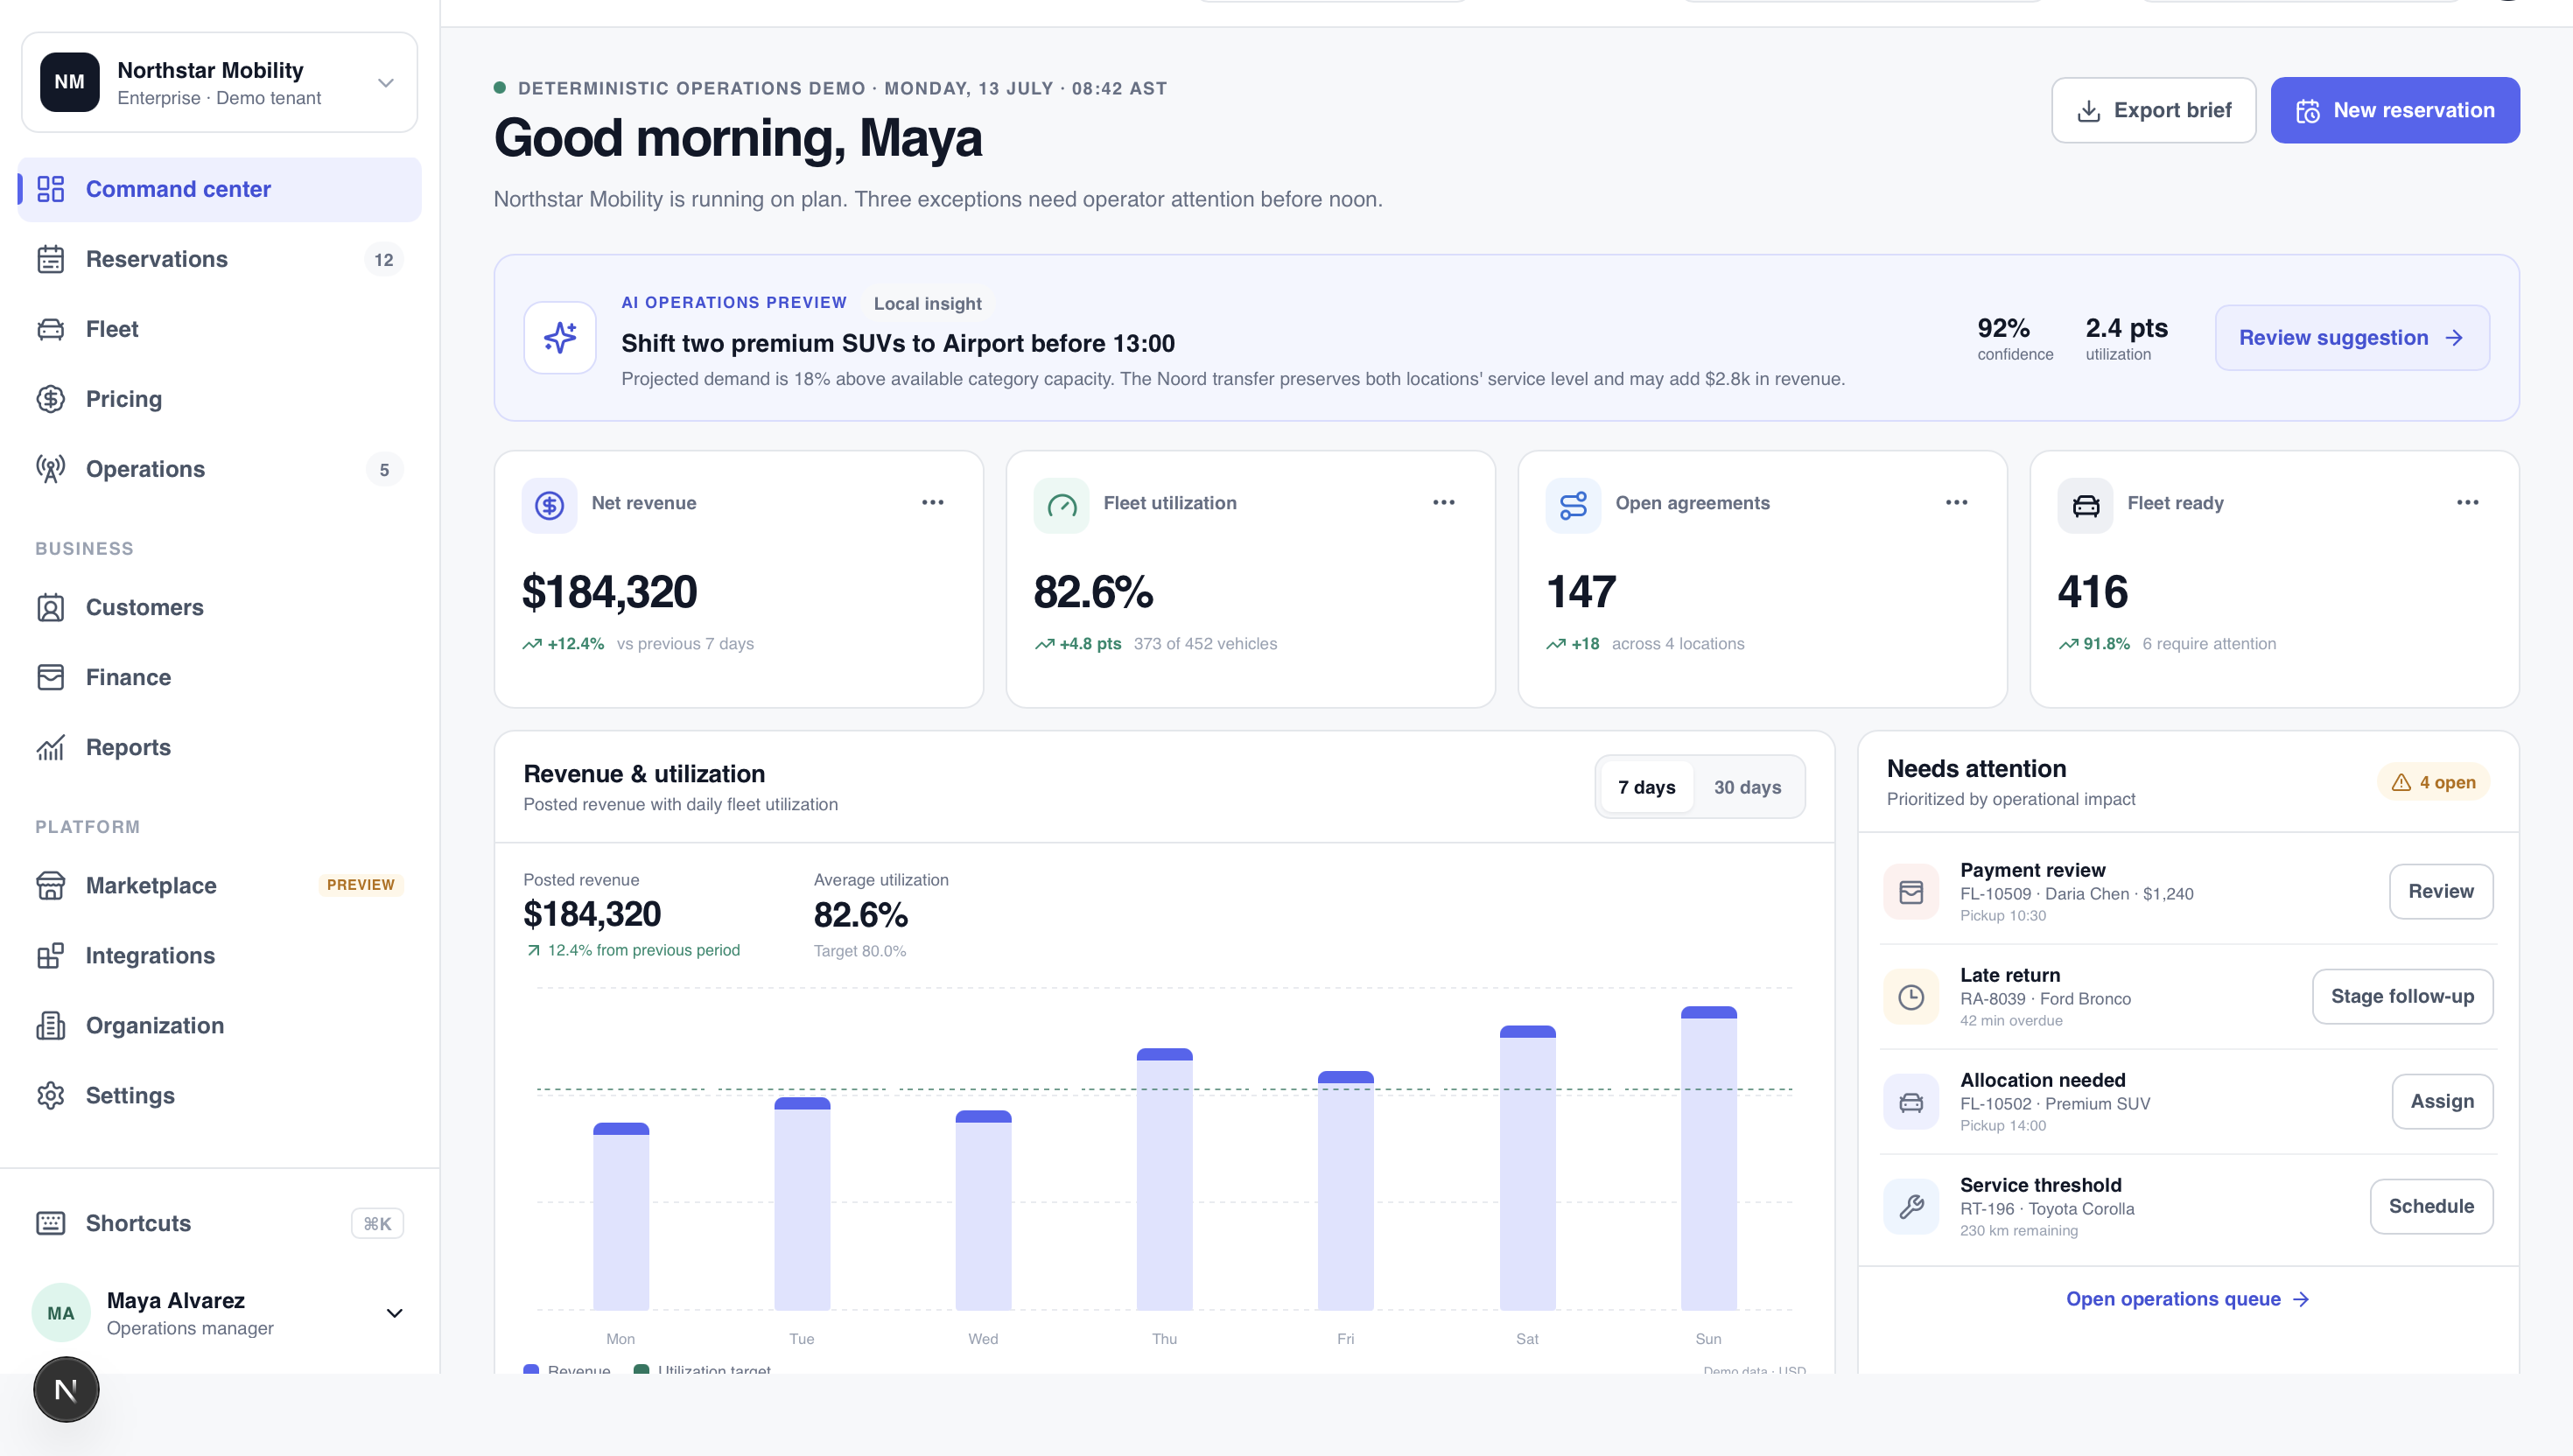Click the Operations count badge 5
The image size is (2573, 1456).
pos(384,470)
